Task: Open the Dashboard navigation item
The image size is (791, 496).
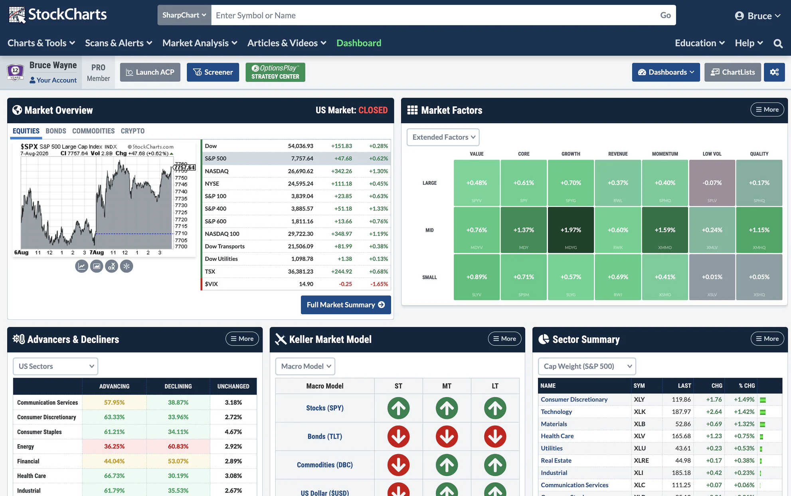Action: tap(359, 43)
